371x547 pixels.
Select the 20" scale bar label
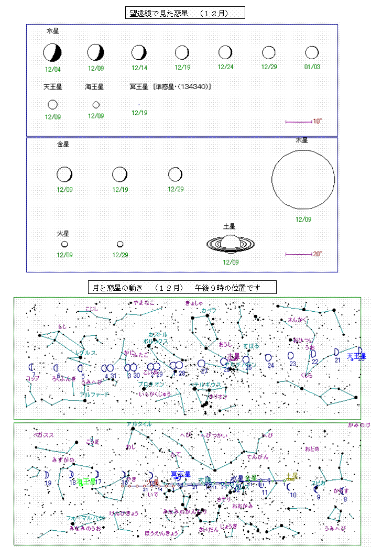pyautogui.click(x=317, y=254)
